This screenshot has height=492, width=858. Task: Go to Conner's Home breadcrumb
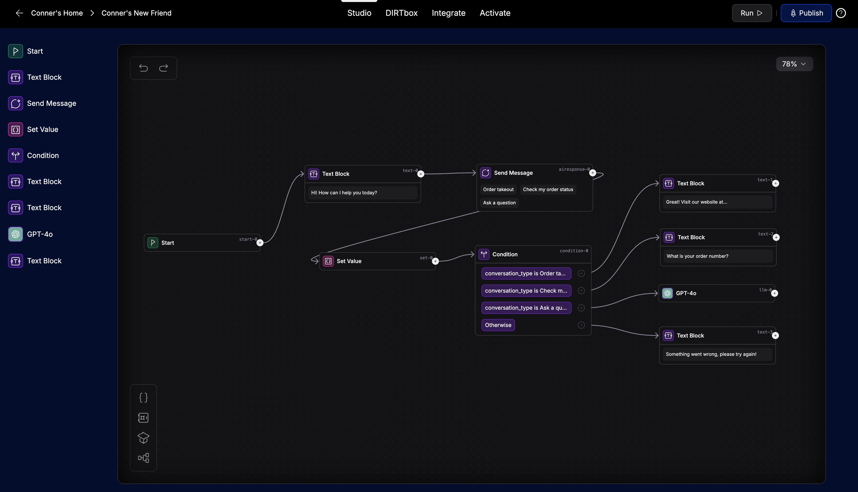tap(57, 13)
